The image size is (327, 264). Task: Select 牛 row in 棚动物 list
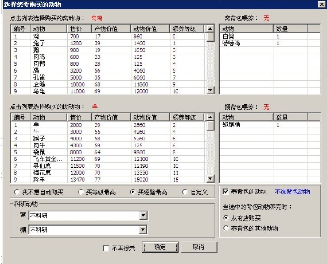(109, 132)
